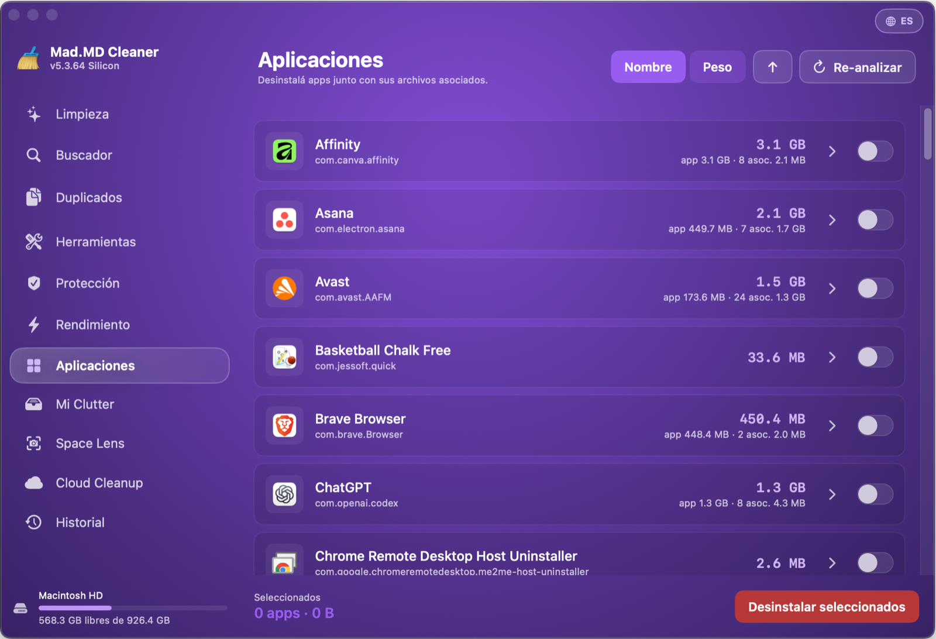Open the Limpieza sparkle icon
Viewport: 936px width, 639px height.
34,114
